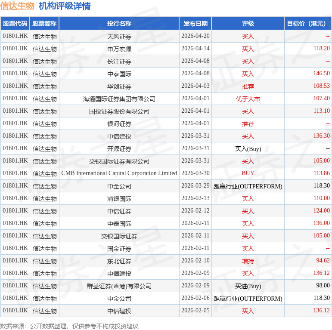Click 买入 rating in 浦银国际 row
Viewport: 332px width, 330px height.
pyautogui.click(x=248, y=199)
